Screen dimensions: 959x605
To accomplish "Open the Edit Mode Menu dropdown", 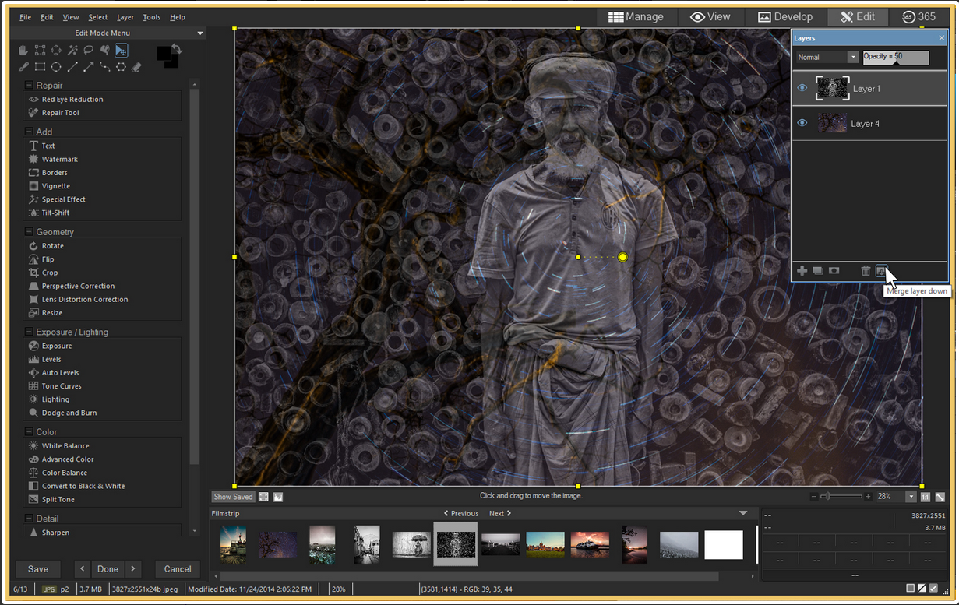I will (x=200, y=33).
